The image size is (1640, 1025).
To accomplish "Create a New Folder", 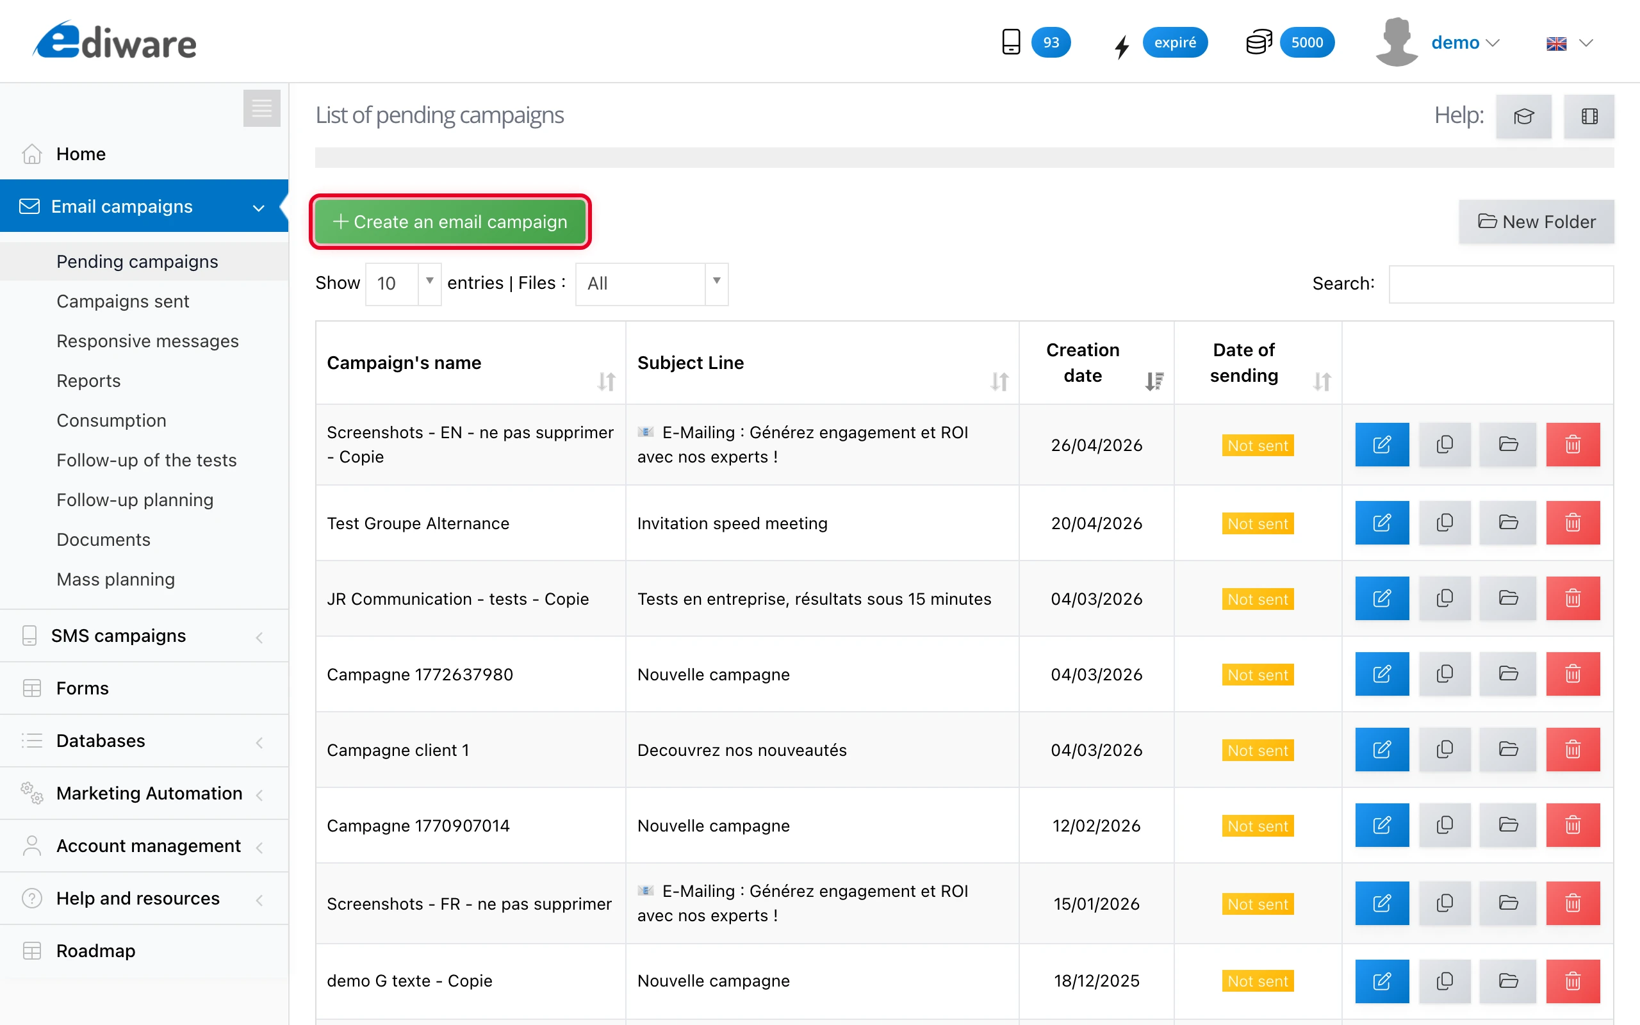I will (x=1536, y=222).
